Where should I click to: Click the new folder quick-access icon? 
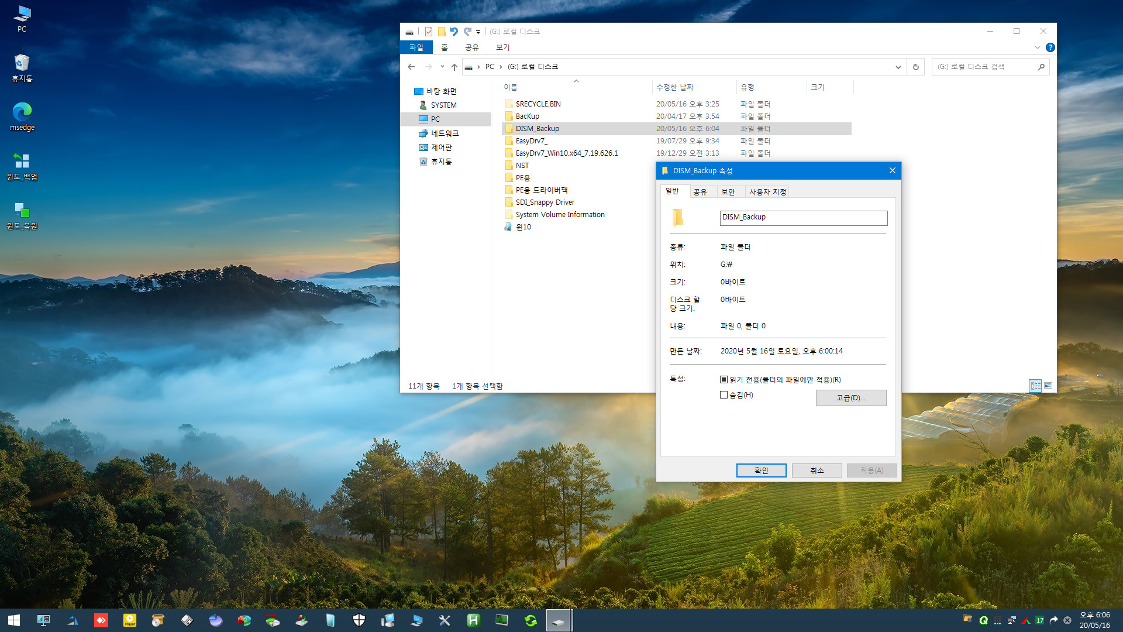click(442, 32)
